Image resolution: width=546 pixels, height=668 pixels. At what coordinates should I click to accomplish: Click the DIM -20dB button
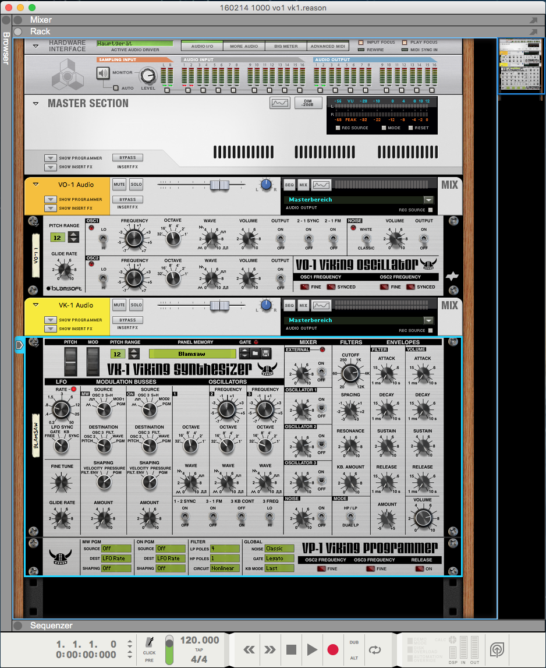tap(308, 103)
